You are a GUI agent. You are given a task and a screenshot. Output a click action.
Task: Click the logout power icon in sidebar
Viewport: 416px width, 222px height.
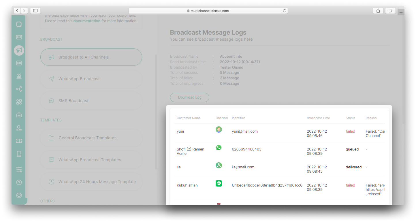point(19,195)
